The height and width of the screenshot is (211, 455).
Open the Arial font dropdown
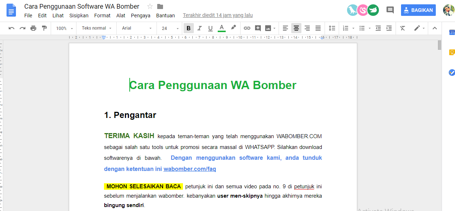click(137, 28)
